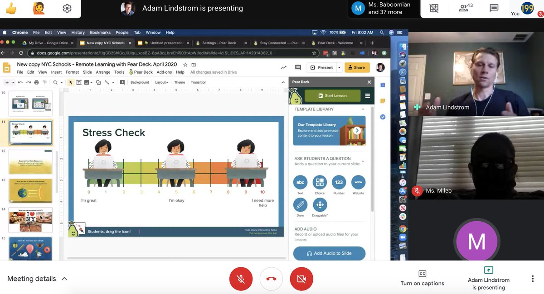Switch to Settings - Pear Deck tab
The width and height of the screenshot is (544, 294).
pos(219,43)
